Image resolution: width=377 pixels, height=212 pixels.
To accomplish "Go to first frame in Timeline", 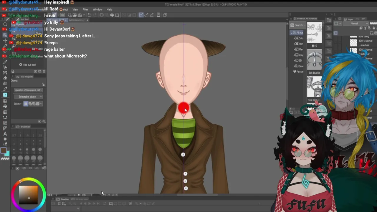I will 81,203.
